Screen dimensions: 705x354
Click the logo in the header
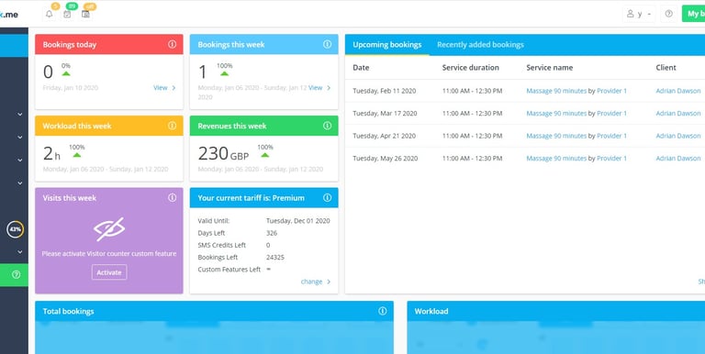(x=9, y=15)
